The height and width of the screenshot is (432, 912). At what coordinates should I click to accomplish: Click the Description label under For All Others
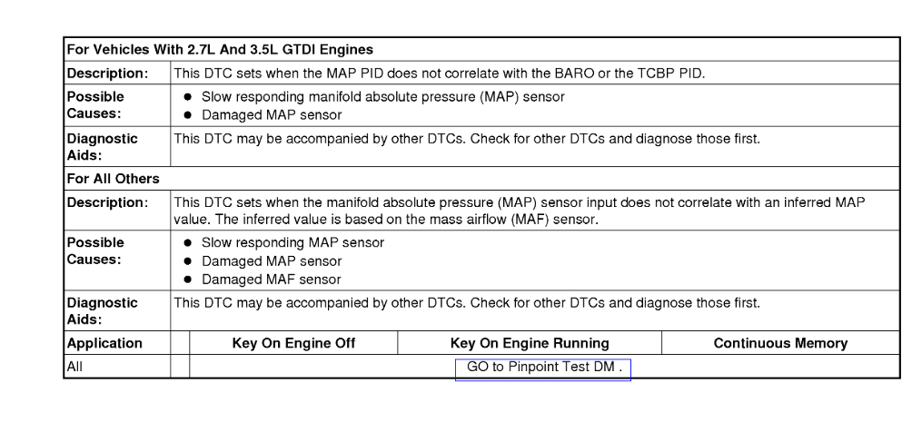pos(107,201)
